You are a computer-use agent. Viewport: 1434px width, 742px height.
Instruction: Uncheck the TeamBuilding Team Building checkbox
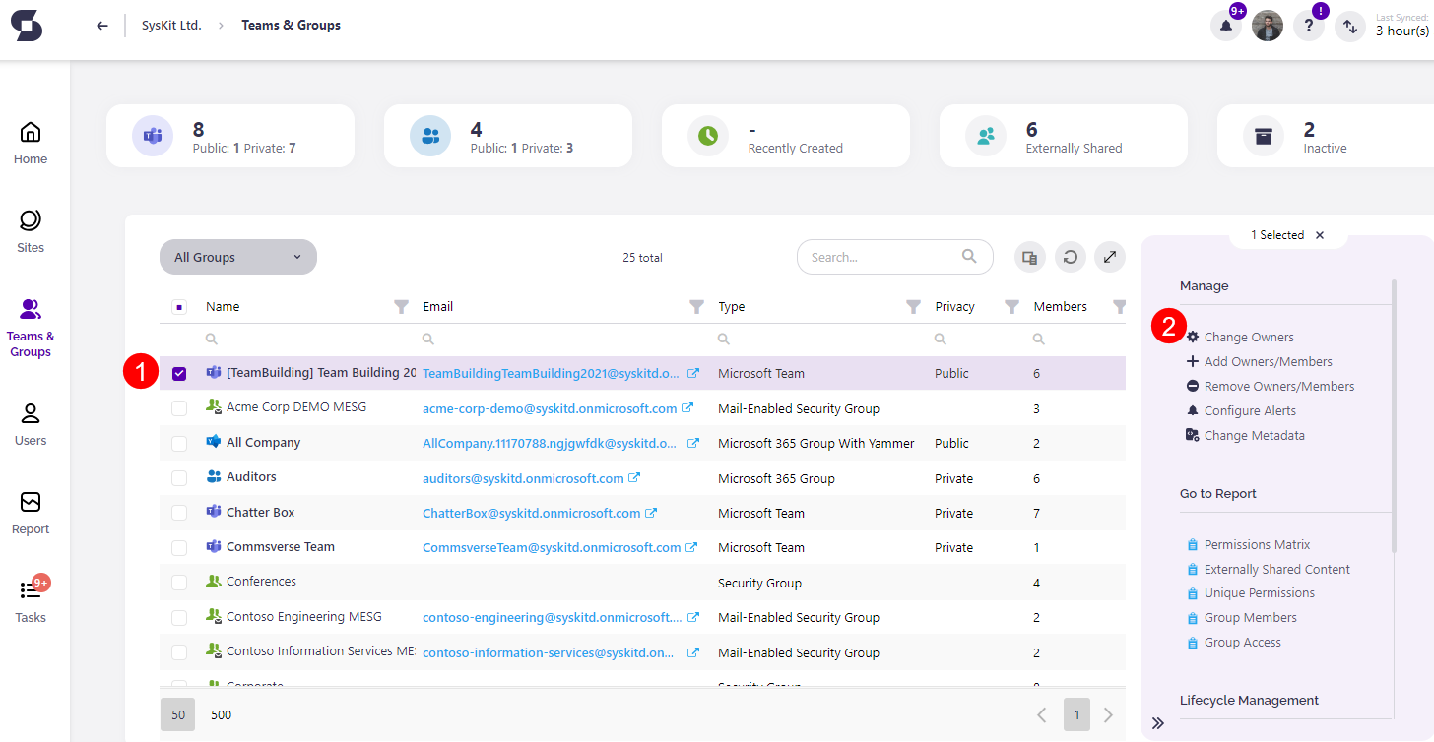pos(179,374)
